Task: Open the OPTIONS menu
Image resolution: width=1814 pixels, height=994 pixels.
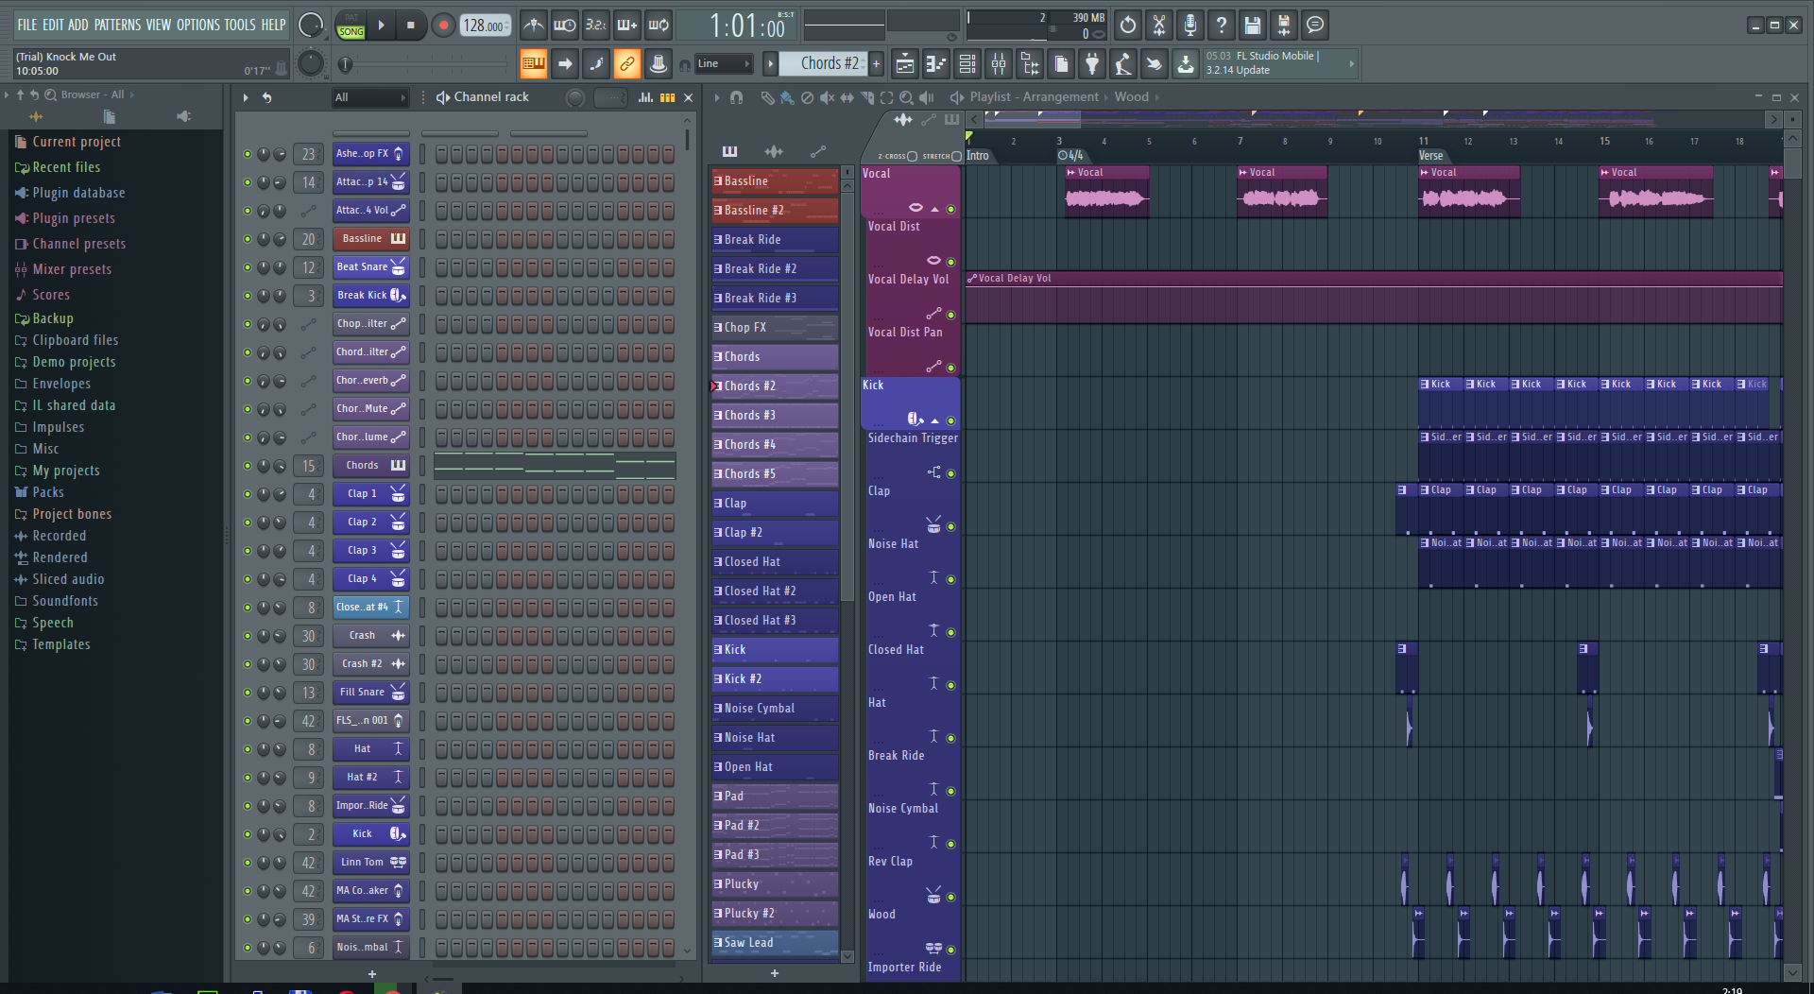Action: (x=197, y=26)
